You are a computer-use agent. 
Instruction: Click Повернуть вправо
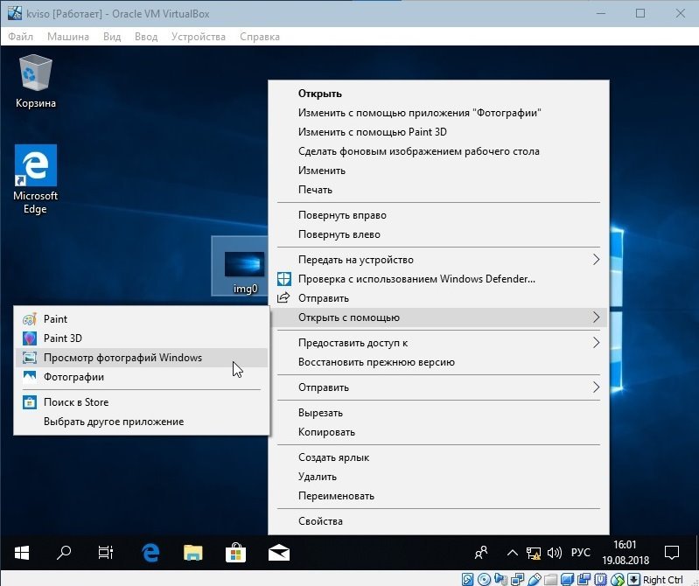click(438, 215)
